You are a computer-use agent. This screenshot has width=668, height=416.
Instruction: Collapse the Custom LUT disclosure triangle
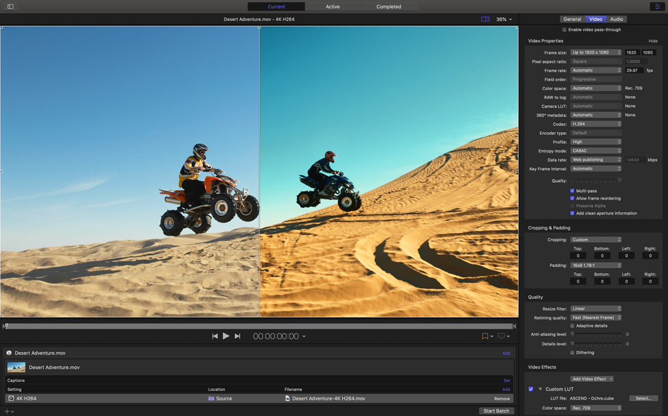[539, 389]
